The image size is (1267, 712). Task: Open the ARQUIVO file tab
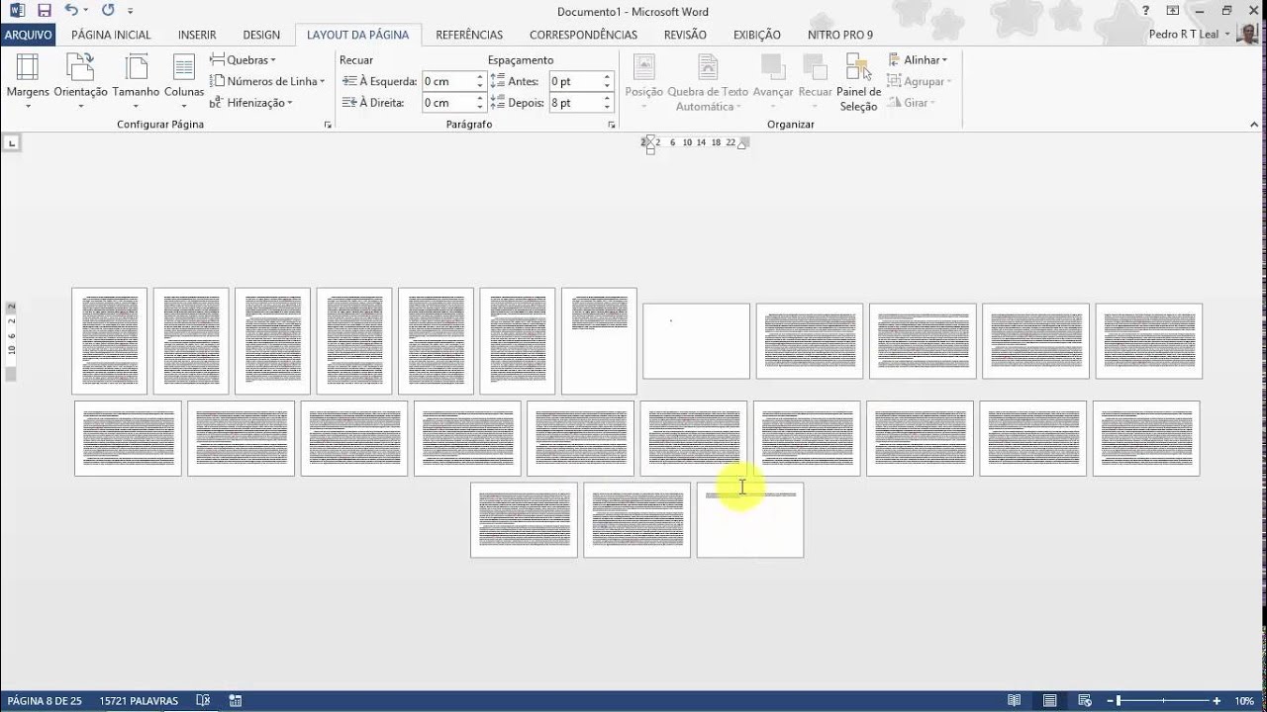[29, 35]
